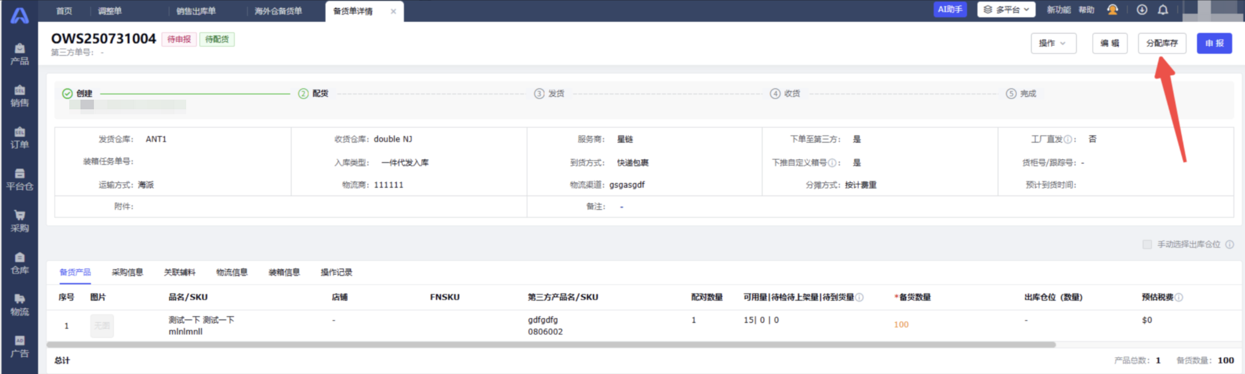This screenshot has width=1245, height=374.
Task: Click the 创建 step in progress bar
Action: click(x=78, y=94)
